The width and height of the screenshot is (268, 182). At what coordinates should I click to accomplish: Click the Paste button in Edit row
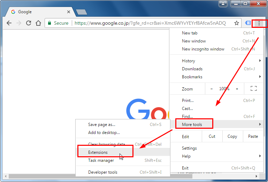click(253, 136)
